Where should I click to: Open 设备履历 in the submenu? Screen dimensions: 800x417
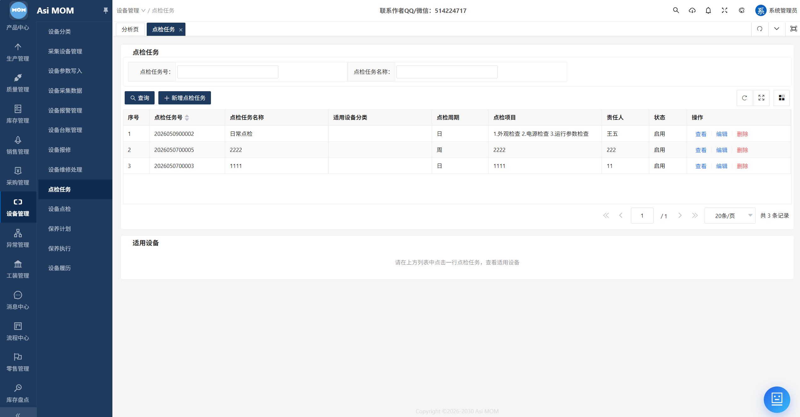[75, 268]
